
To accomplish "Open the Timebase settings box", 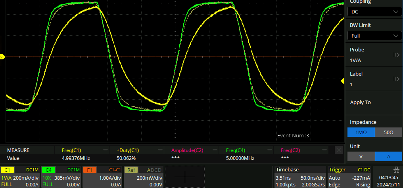I will point(300,177).
